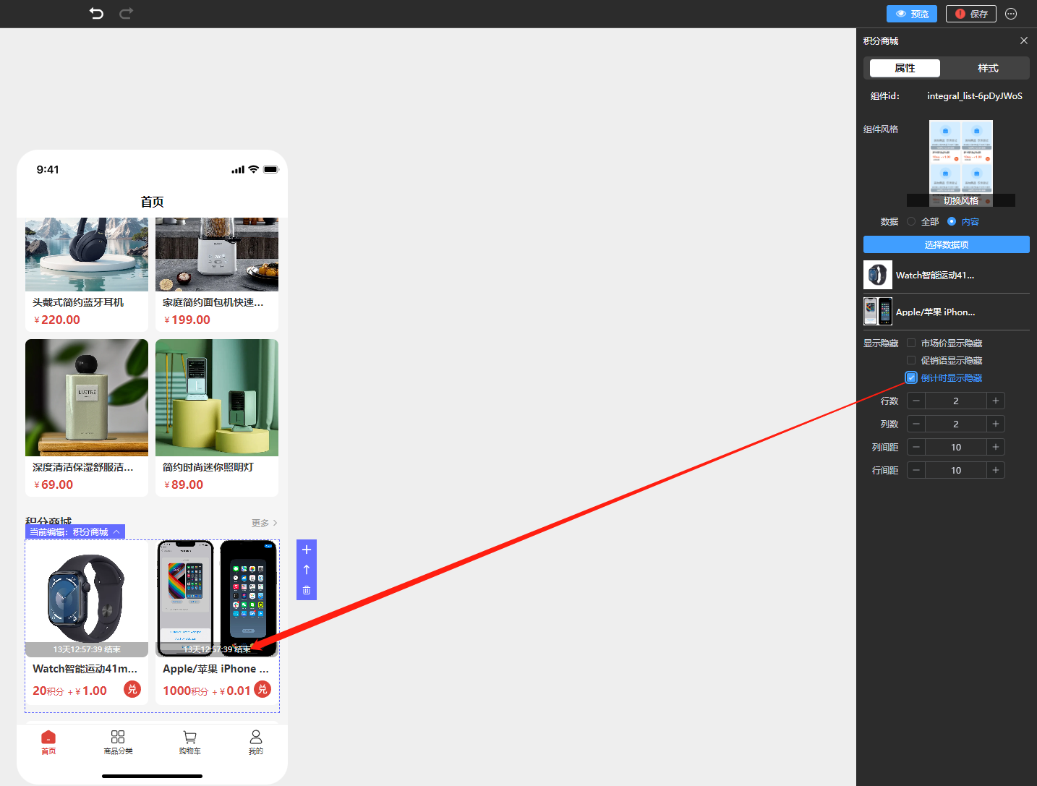Click the 20积分 +¥1.00 price text

69,691
